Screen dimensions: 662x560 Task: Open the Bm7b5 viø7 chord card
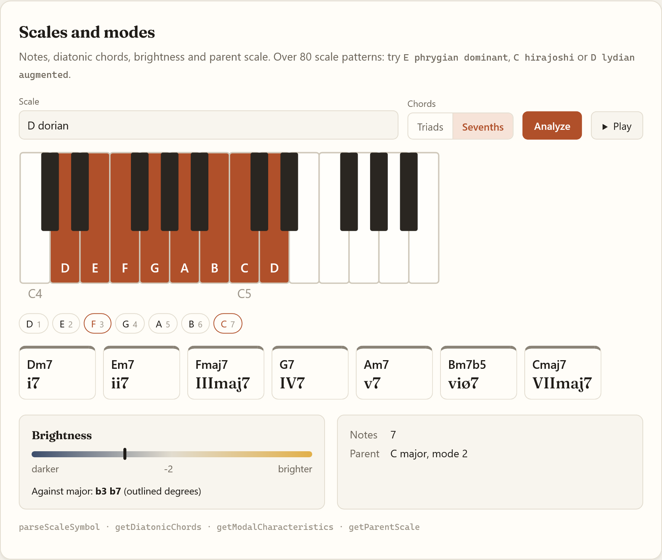(478, 373)
